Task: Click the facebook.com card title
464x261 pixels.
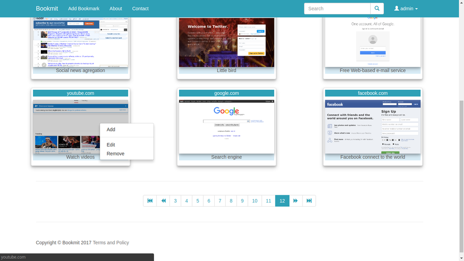Action: (372, 93)
